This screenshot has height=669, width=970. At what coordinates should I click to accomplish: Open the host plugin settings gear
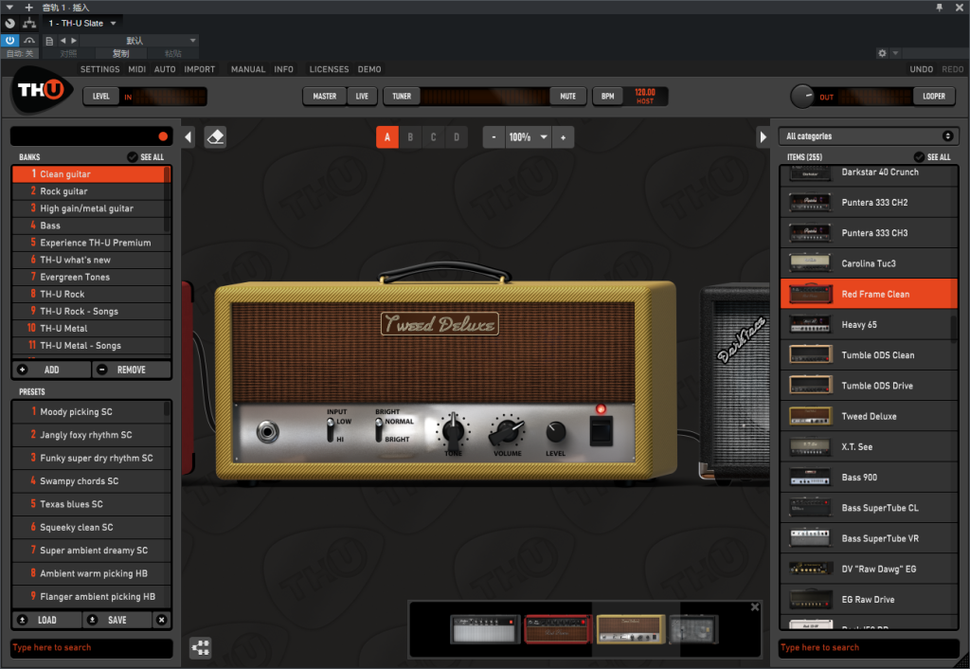882,53
